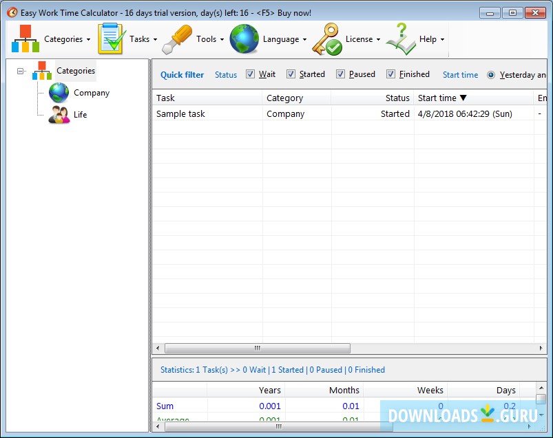This screenshot has width=553, height=438.
Task: Click the Start time filter label
Action: [460, 75]
